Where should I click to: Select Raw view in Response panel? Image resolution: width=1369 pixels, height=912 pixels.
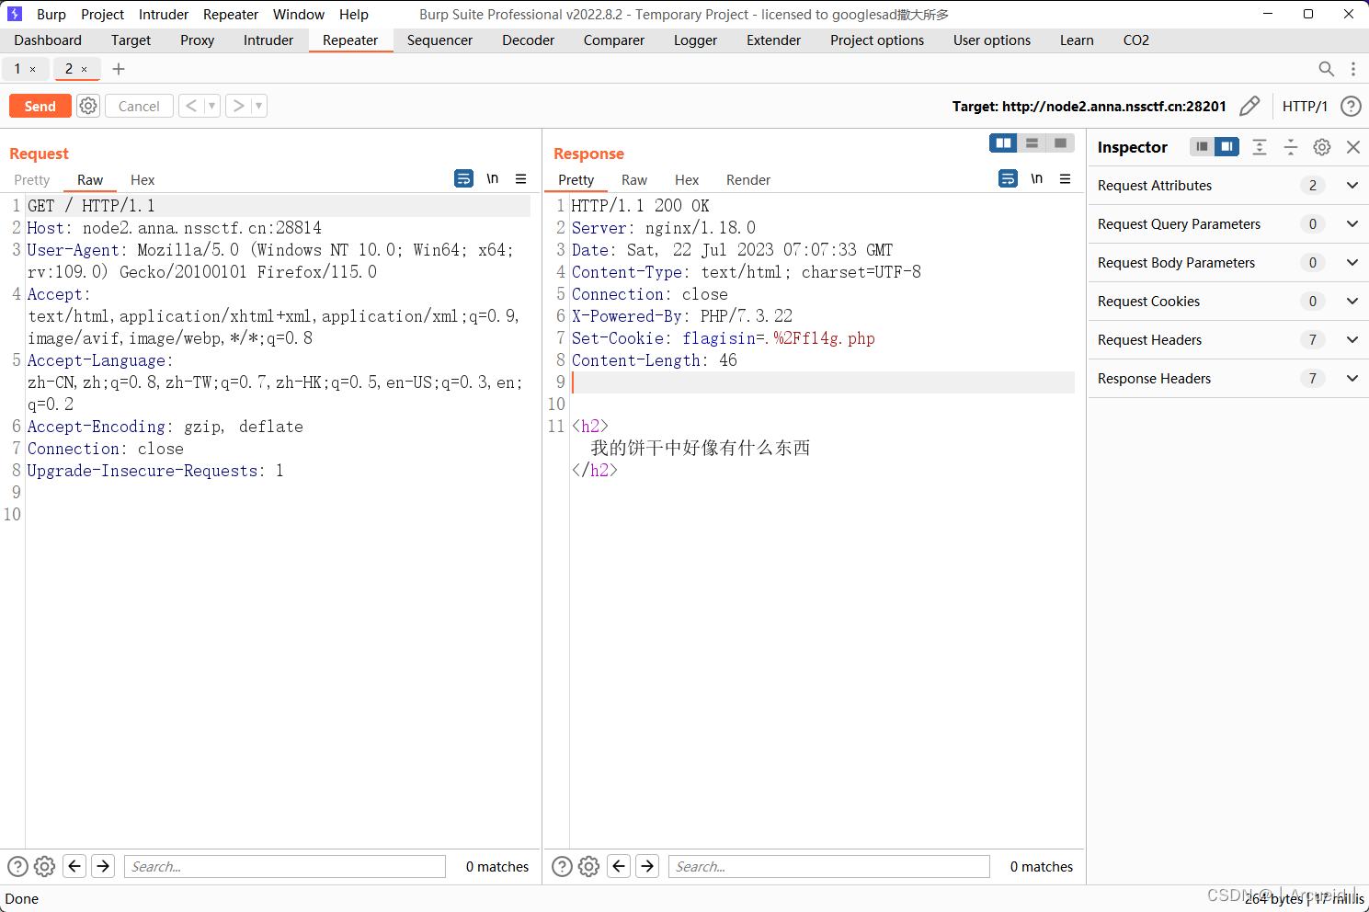coord(634,180)
